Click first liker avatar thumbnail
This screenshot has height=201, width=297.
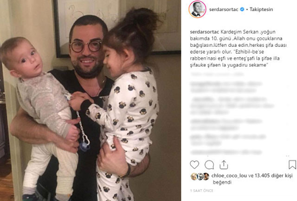click(x=194, y=176)
